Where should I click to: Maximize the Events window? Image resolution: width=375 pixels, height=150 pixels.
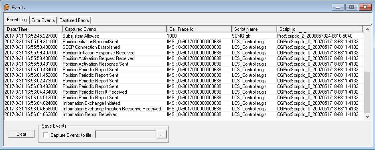(x=352, y=7)
